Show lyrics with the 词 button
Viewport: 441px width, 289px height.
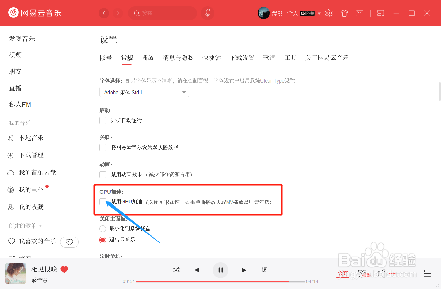click(265, 270)
